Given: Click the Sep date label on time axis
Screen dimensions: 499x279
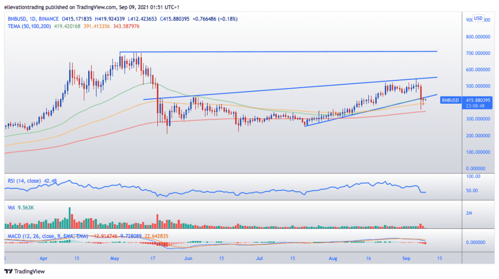Looking at the screenshot, I should point(406,259).
